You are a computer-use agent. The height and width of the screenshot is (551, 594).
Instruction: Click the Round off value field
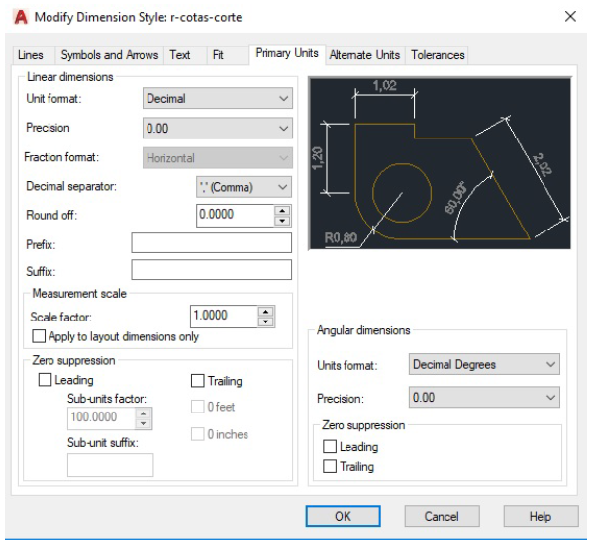tap(236, 215)
